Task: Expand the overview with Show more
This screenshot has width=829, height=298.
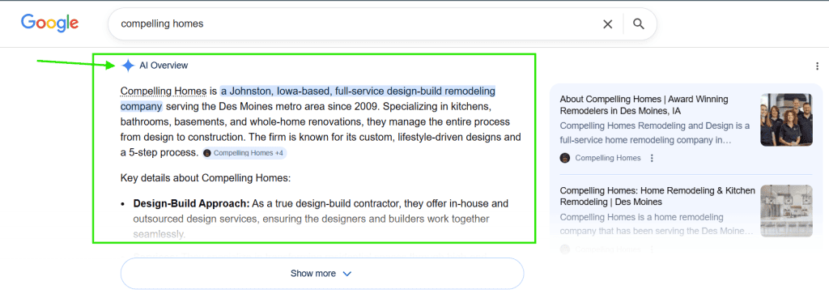Action: coord(322,274)
